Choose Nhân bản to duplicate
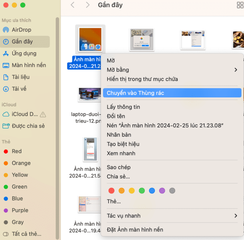Screen dimensions: 244x240 [172, 135]
